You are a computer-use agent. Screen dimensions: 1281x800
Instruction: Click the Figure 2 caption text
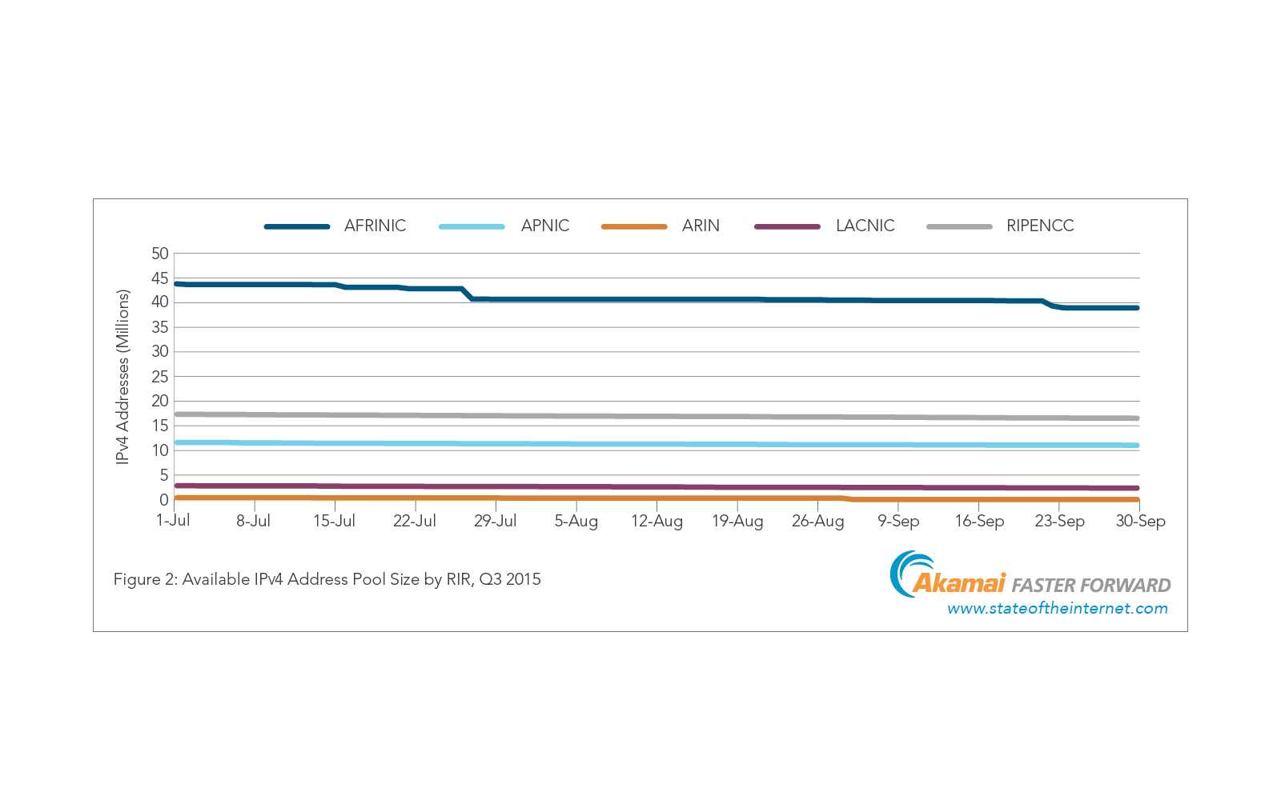click(x=327, y=579)
